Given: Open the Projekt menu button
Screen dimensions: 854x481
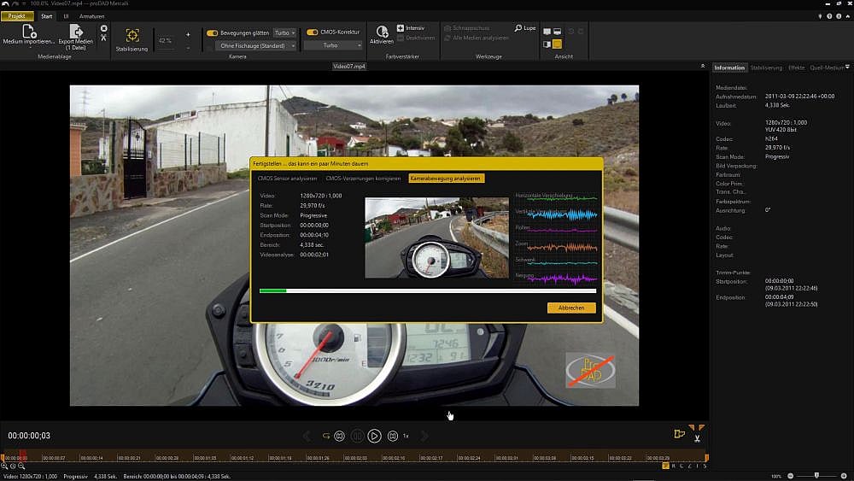Looking at the screenshot, I should [17, 16].
